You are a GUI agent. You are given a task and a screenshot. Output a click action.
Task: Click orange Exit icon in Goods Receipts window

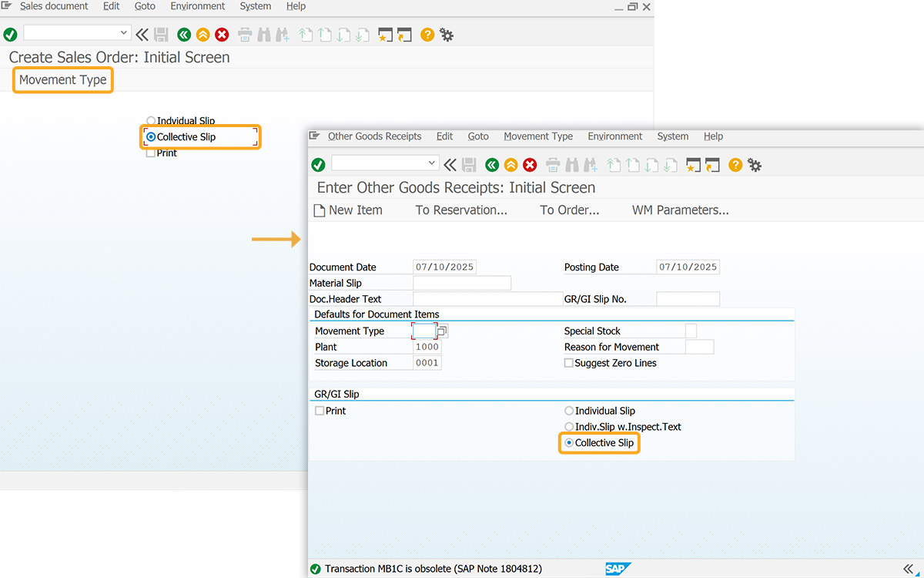pyautogui.click(x=511, y=165)
